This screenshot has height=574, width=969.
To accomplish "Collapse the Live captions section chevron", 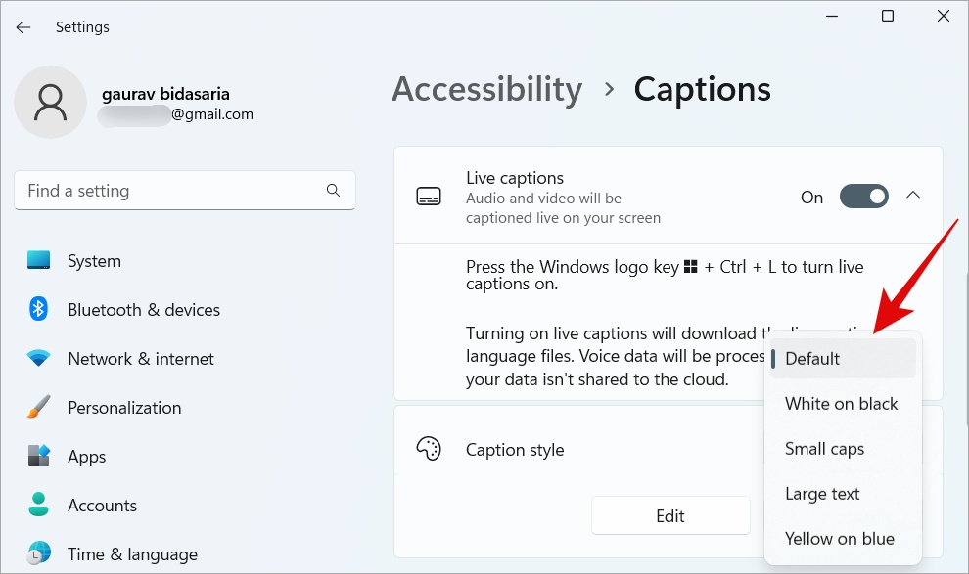I will [913, 195].
